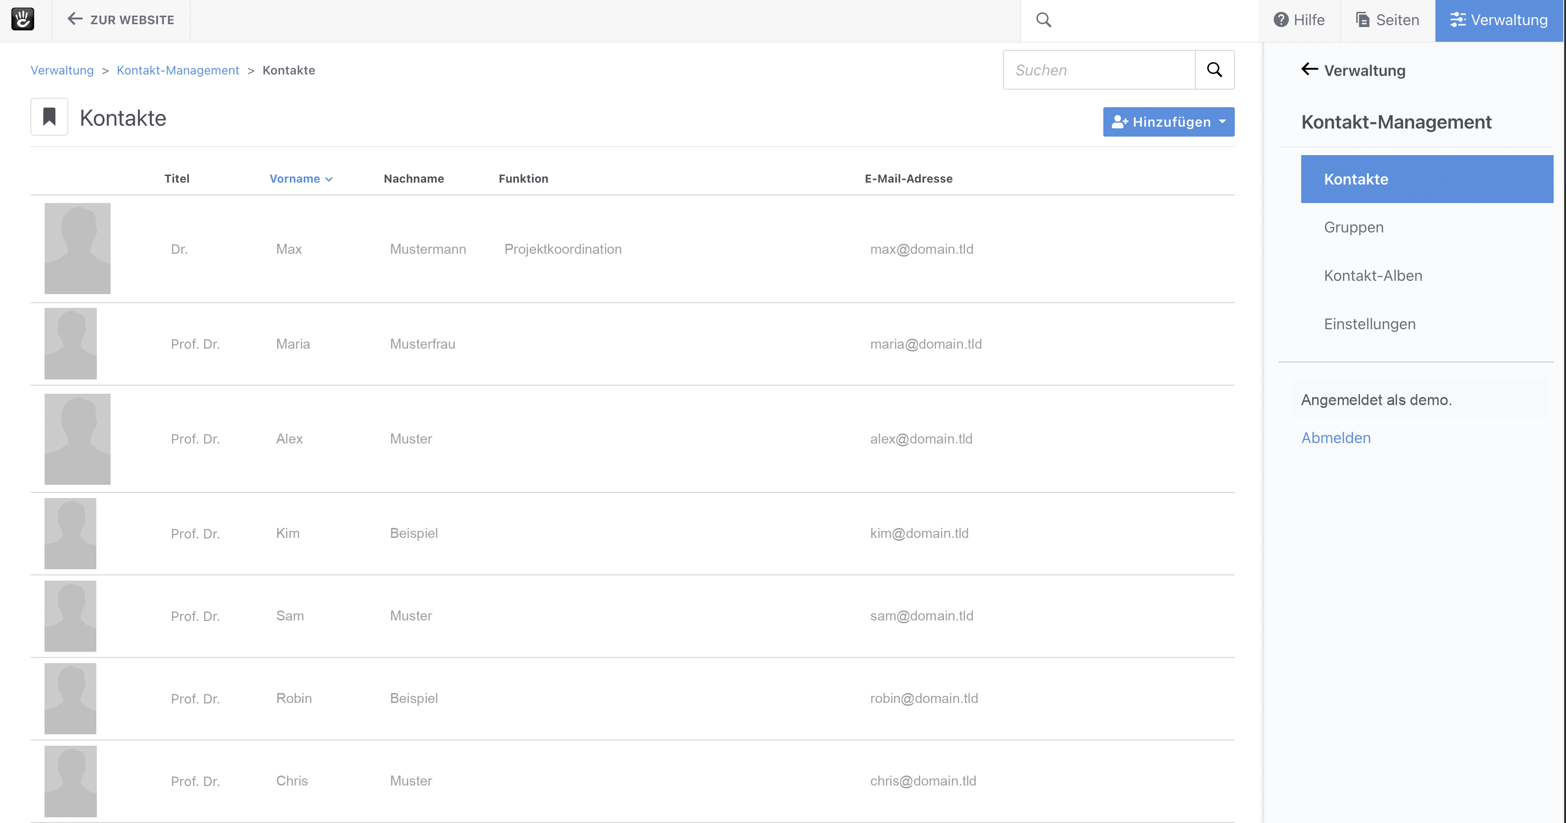Return to site via ZUR WEBSITE
The width and height of the screenshot is (1566, 823).
(121, 20)
